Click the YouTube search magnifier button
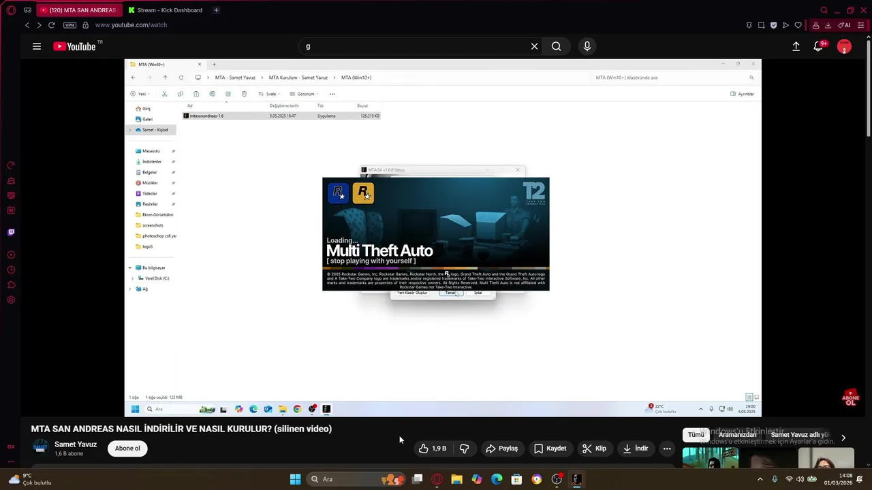 click(557, 46)
